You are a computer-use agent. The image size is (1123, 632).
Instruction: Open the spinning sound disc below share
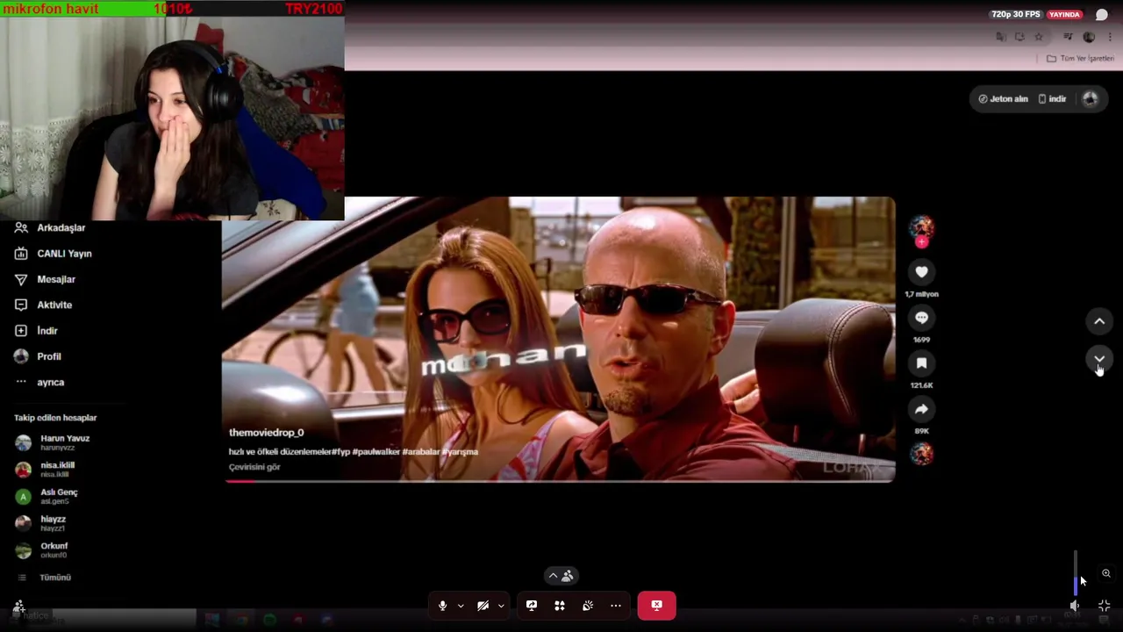(921, 454)
